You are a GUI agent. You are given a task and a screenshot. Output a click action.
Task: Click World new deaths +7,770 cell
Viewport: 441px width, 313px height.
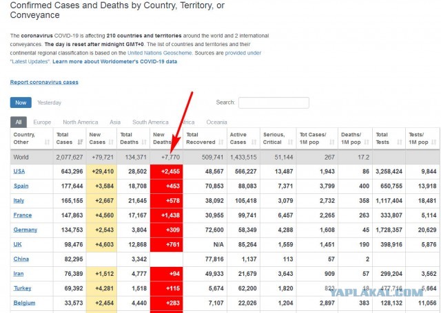167,158
